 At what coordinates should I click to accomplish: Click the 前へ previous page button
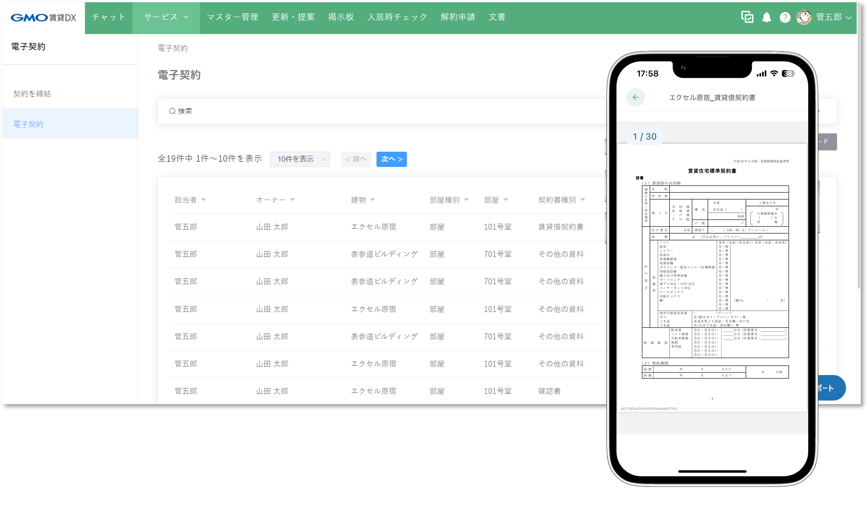pos(355,159)
